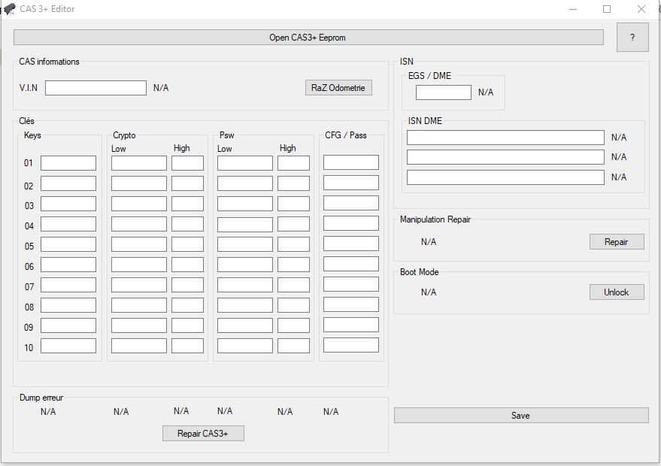Screen dimensions: 661x466
Task: Click the Keys field for row 09
Action: (68, 325)
